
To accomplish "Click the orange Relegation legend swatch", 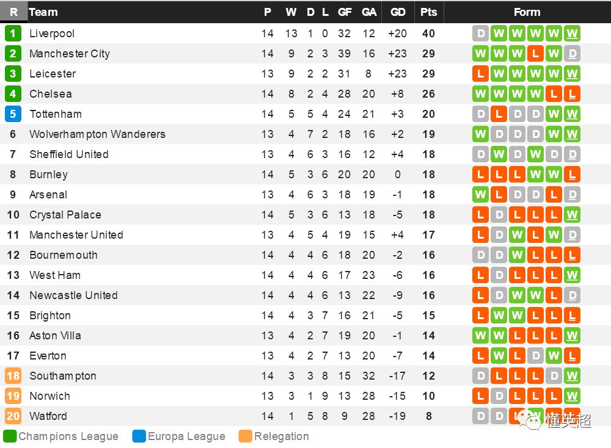I will pos(246,436).
